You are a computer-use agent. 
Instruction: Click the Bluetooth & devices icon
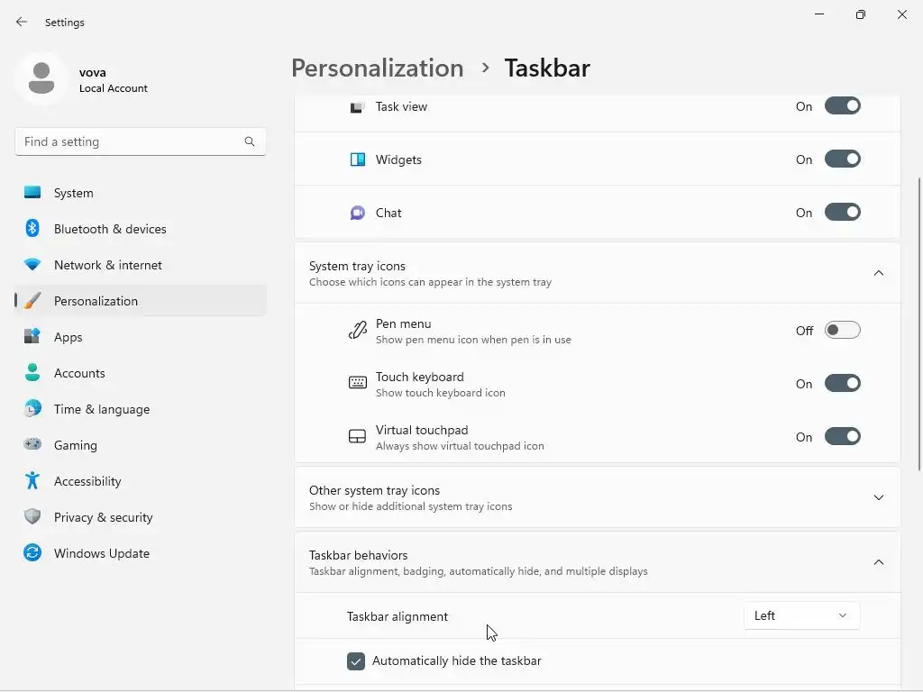(32, 229)
